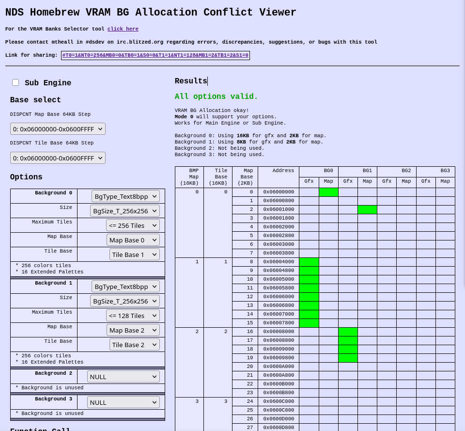Click the green BG0 Map cell at 0x06000000
Image resolution: width=465 pixels, height=431 pixels.
point(328,192)
